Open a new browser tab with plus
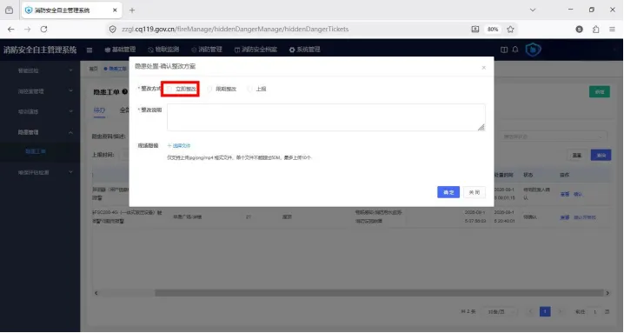Viewport: 624px width, 333px height. coord(132,10)
